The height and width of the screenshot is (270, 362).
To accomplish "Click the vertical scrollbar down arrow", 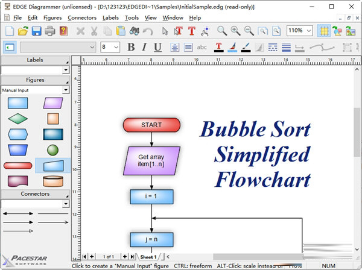I will pyautogui.click(x=357, y=250).
